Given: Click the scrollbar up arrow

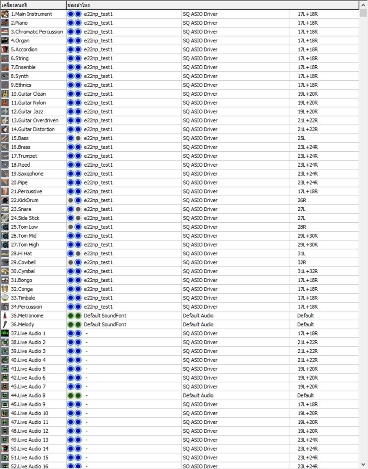Looking at the screenshot, I should tap(364, 4).
